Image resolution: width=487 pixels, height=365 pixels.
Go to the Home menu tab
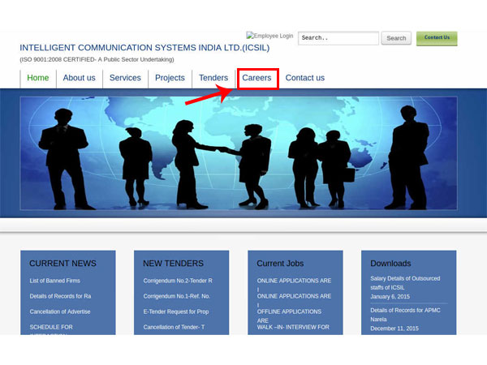[x=38, y=78]
